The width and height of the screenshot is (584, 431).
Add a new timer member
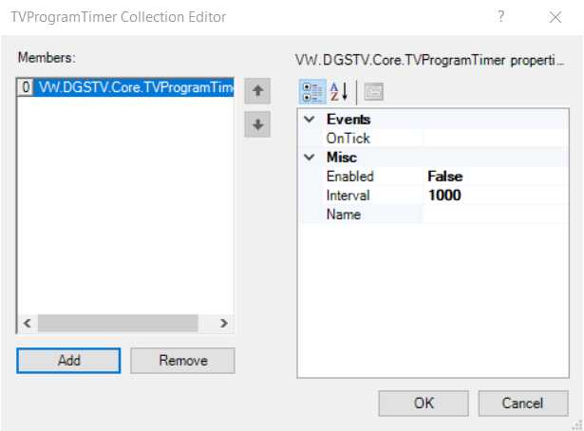68,361
